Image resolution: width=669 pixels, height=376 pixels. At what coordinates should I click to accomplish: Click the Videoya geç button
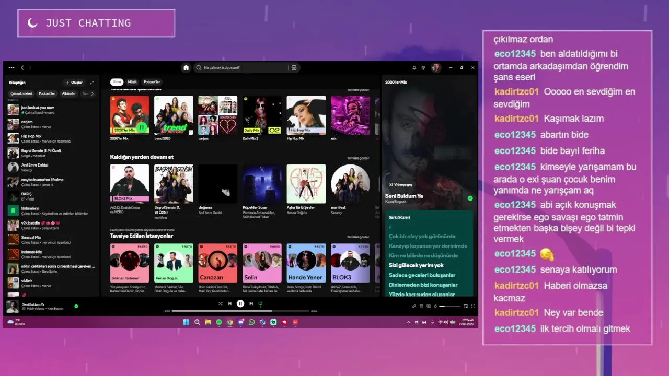click(x=400, y=185)
